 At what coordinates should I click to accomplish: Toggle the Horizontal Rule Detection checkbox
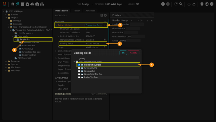[104, 40]
